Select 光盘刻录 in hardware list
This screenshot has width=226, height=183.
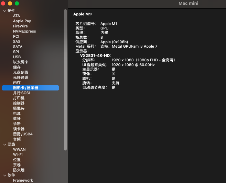pyautogui.click(x=21, y=72)
